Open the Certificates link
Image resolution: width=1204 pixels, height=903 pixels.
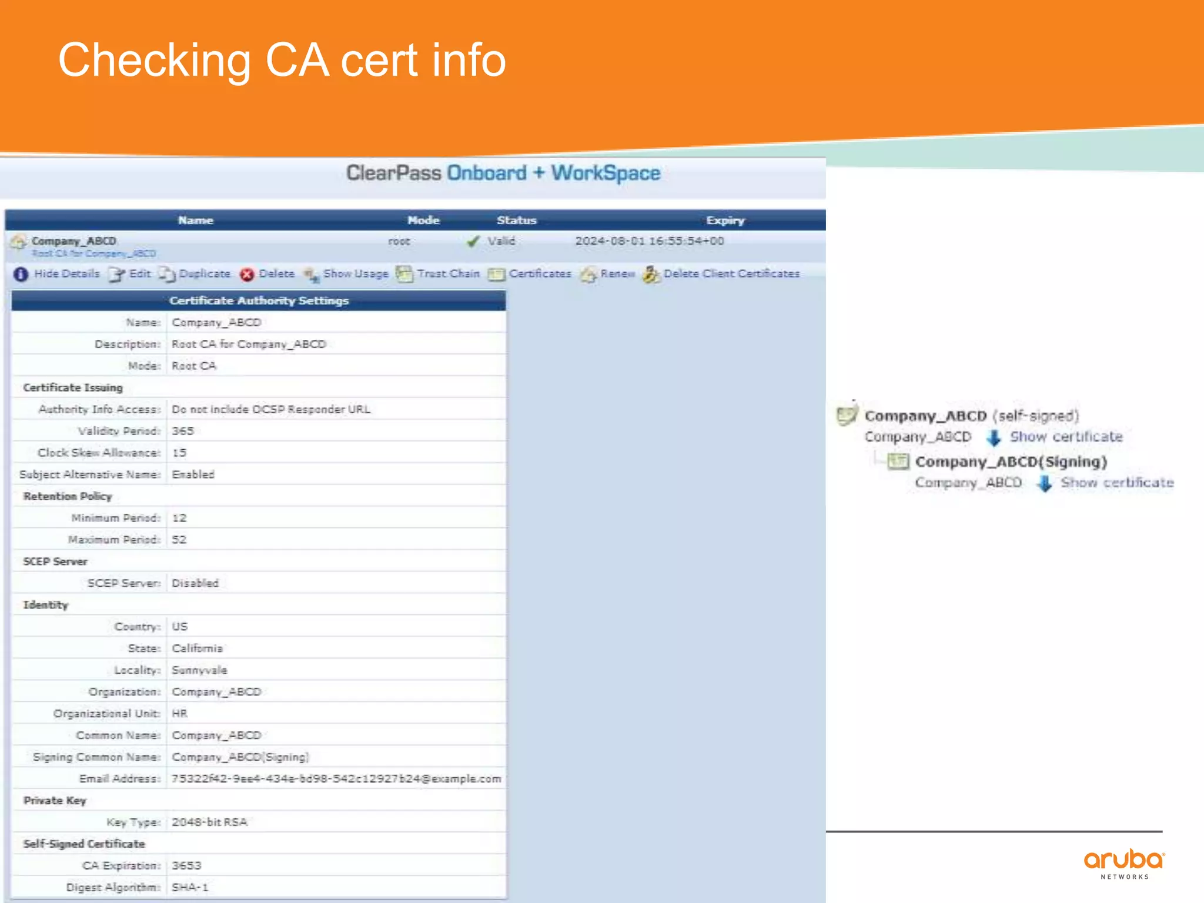540,274
